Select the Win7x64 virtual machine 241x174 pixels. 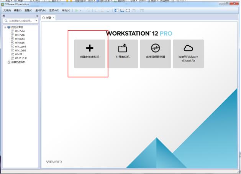[x=20, y=31]
